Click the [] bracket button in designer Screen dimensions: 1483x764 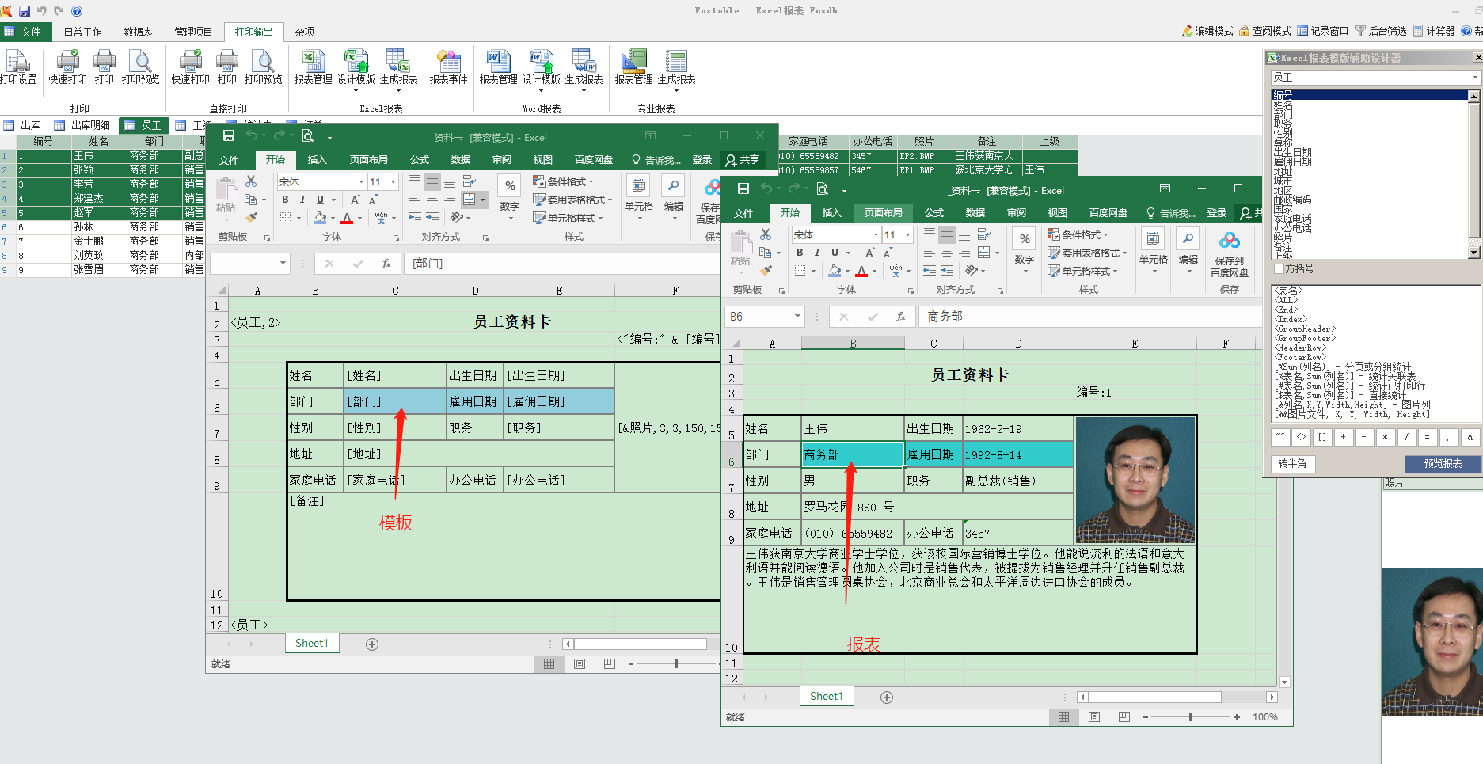click(x=1322, y=437)
